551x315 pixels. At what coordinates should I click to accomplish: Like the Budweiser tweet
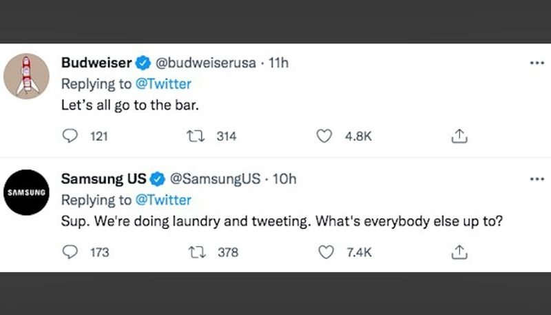pos(324,136)
